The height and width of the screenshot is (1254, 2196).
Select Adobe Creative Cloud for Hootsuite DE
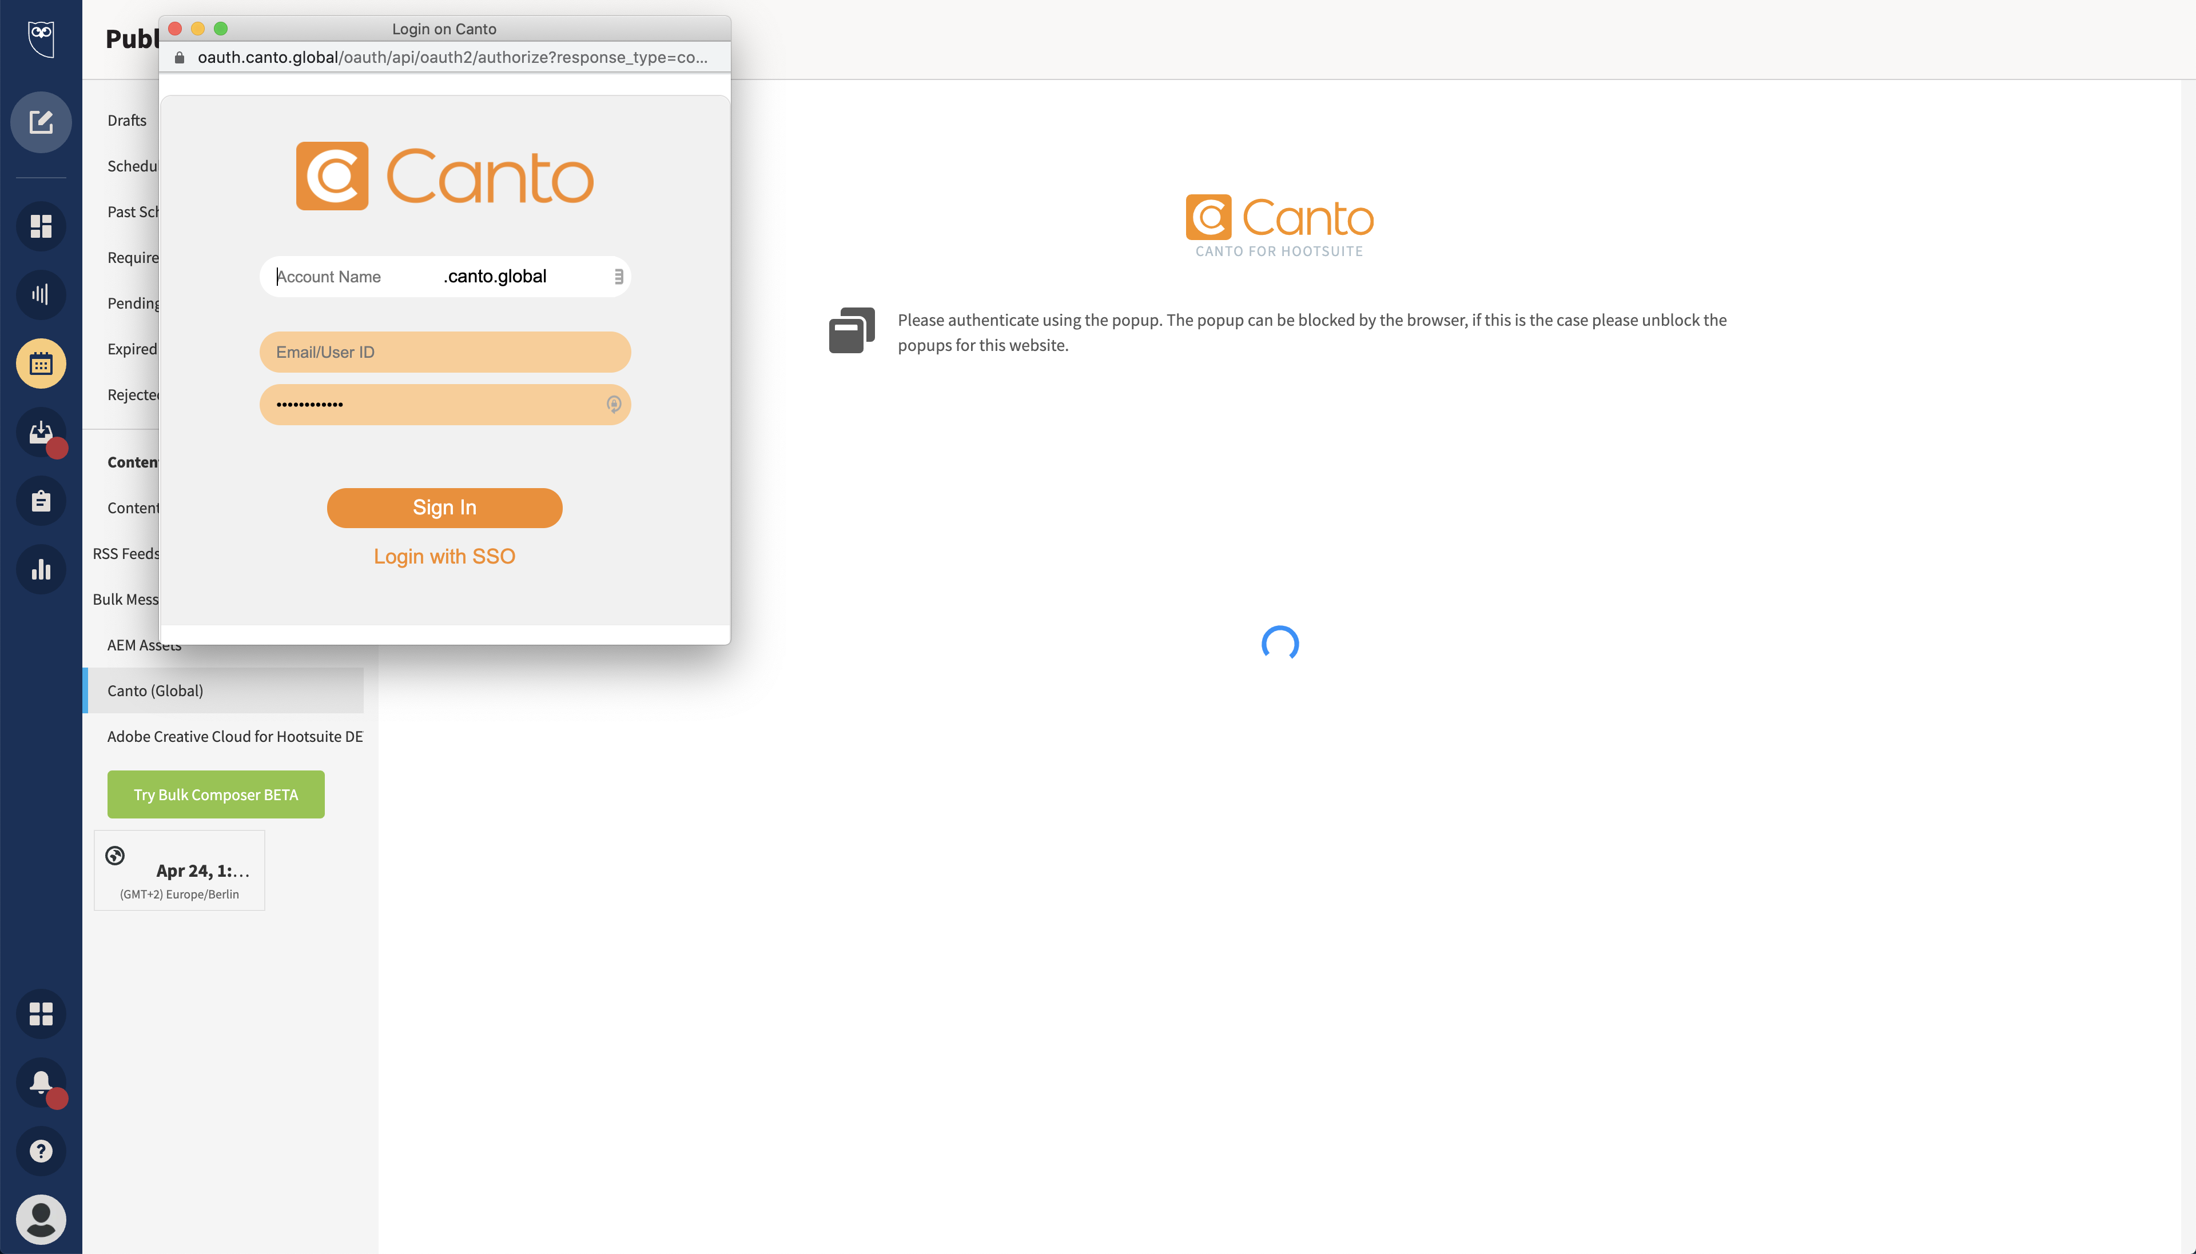pos(234,736)
